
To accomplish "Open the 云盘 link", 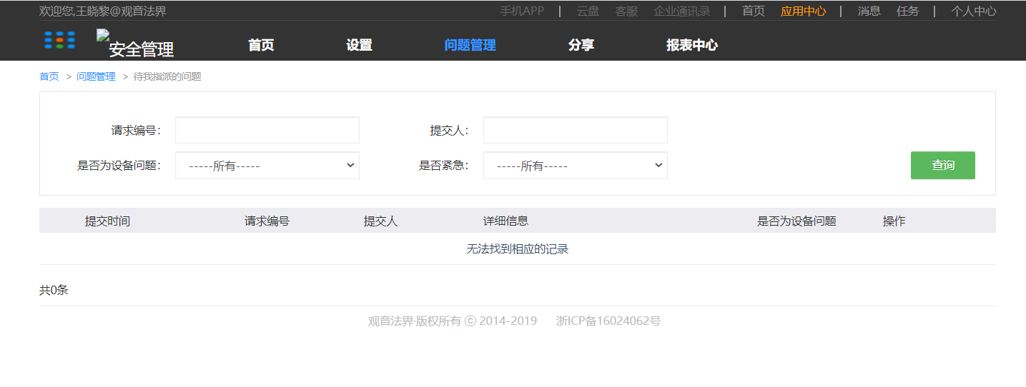I will pyautogui.click(x=588, y=11).
